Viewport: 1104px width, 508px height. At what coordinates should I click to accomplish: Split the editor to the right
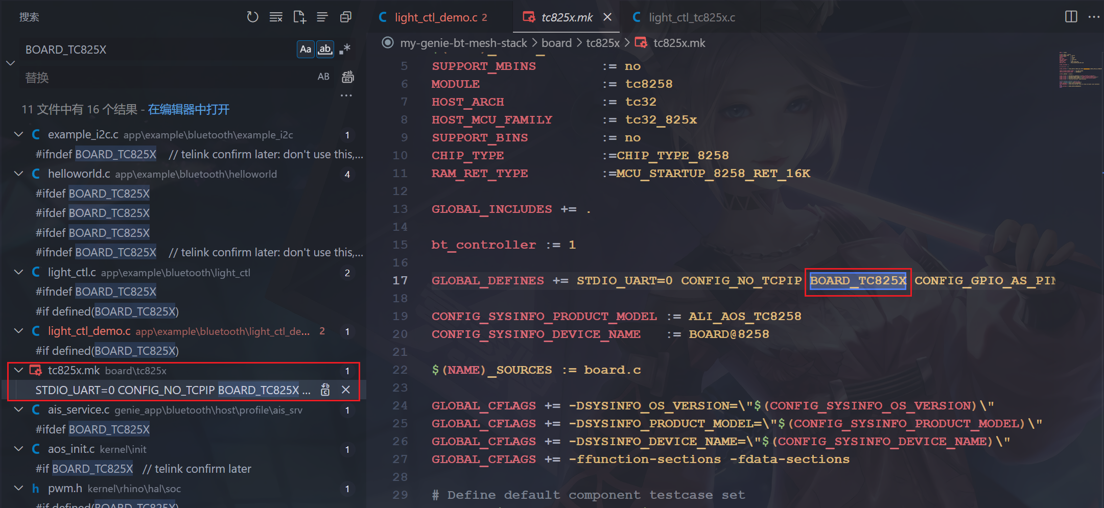pyautogui.click(x=1071, y=17)
